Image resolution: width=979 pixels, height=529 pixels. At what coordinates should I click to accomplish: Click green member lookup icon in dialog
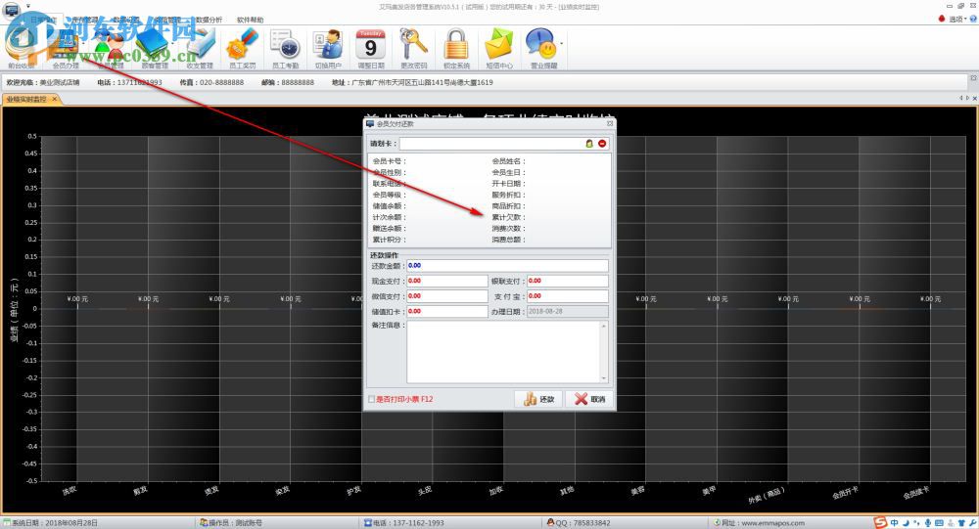[x=588, y=144]
